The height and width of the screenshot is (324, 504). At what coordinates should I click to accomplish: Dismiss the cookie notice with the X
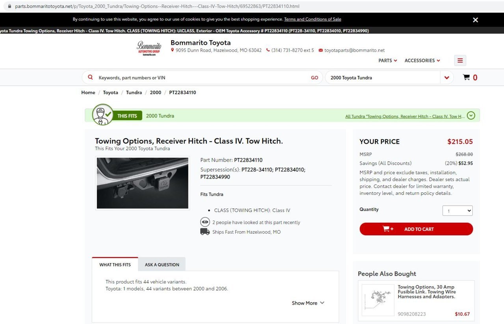[x=475, y=20]
